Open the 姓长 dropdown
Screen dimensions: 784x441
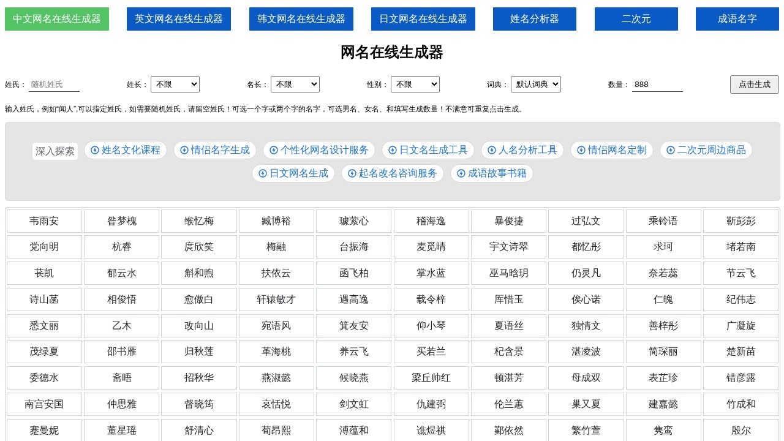pos(175,84)
